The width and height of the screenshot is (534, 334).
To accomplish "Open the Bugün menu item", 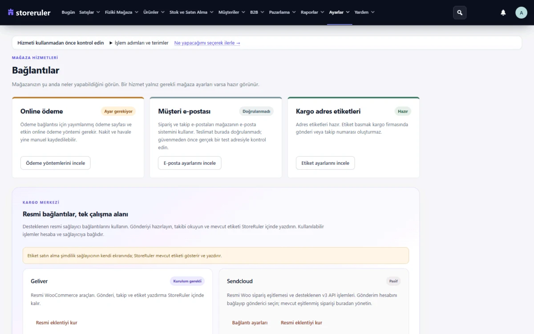I will pos(68,12).
